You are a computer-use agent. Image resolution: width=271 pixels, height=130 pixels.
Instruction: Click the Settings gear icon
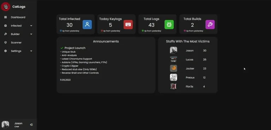(6, 51)
